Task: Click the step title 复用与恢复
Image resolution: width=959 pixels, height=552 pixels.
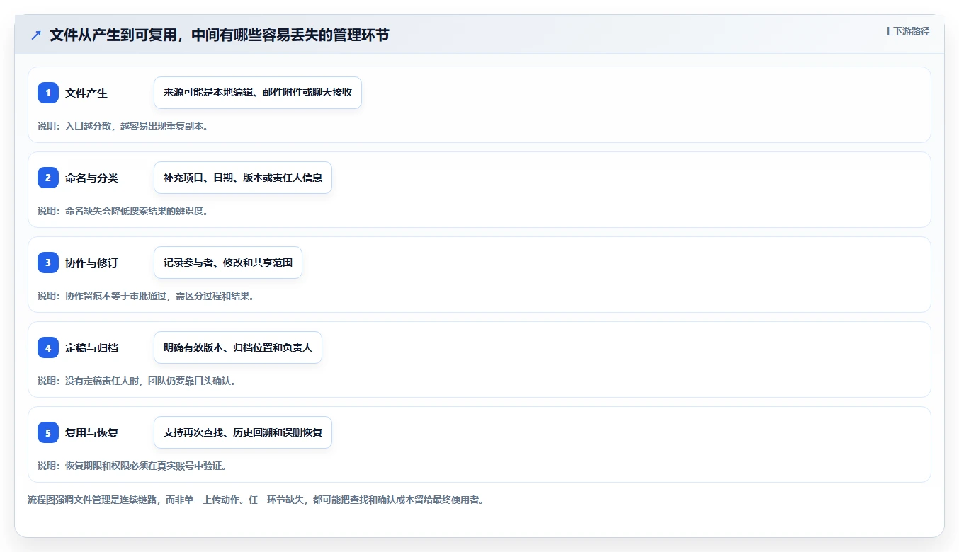Action: coord(92,432)
